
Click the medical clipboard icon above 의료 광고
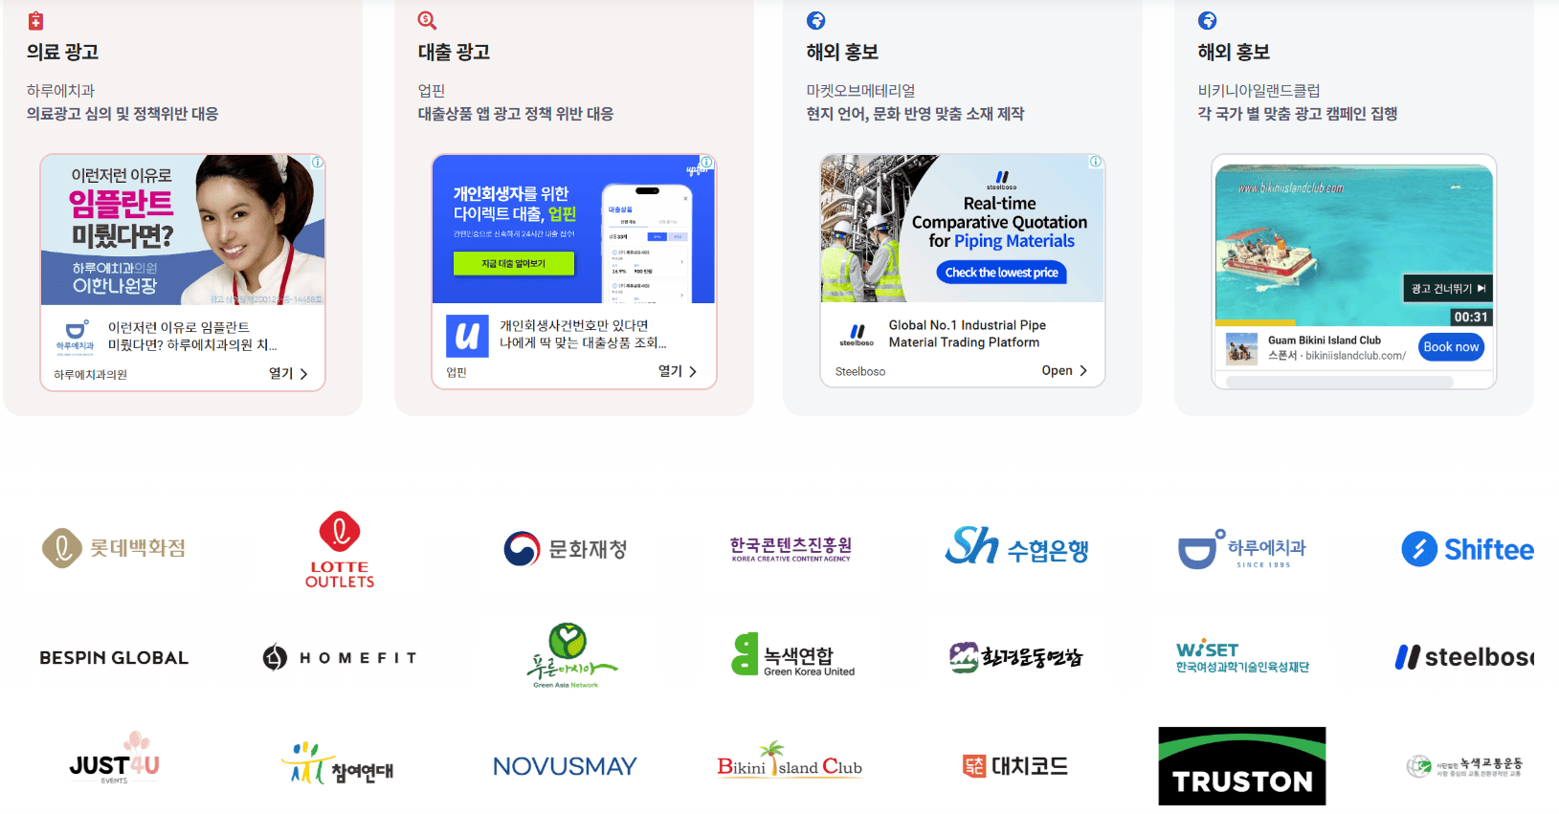(x=35, y=20)
